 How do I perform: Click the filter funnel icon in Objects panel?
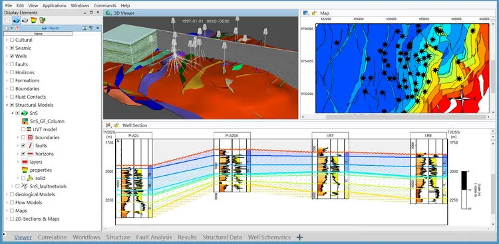pyautogui.click(x=92, y=29)
